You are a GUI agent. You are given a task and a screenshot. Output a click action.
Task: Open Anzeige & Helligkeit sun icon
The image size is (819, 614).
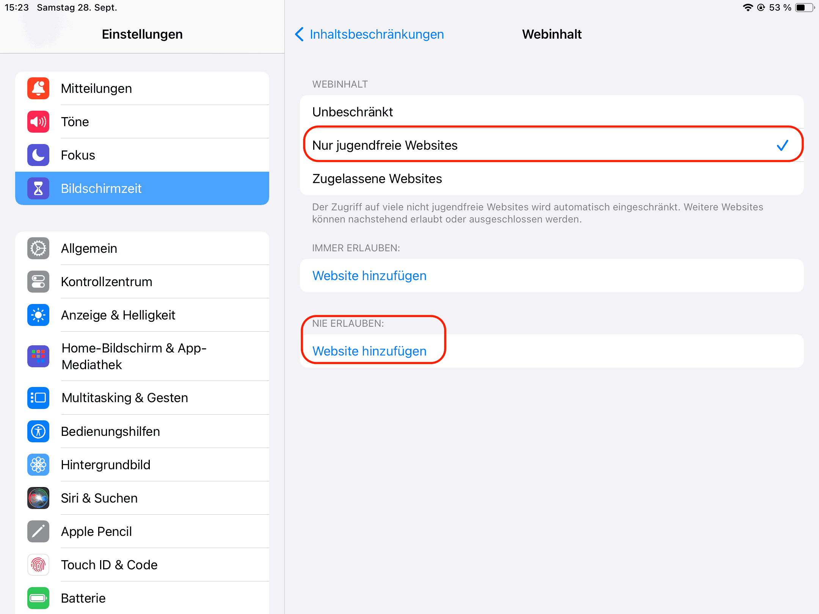click(x=38, y=315)
